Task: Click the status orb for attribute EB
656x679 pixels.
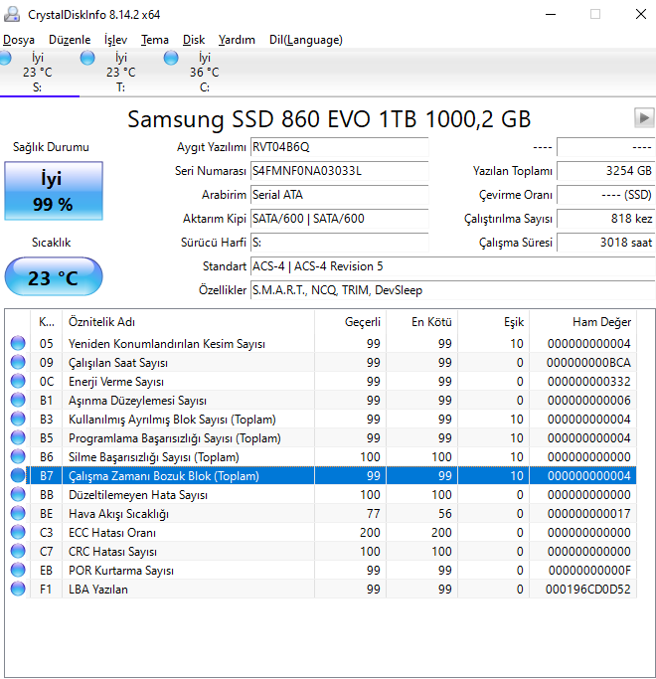Action: tap(18, 570)
